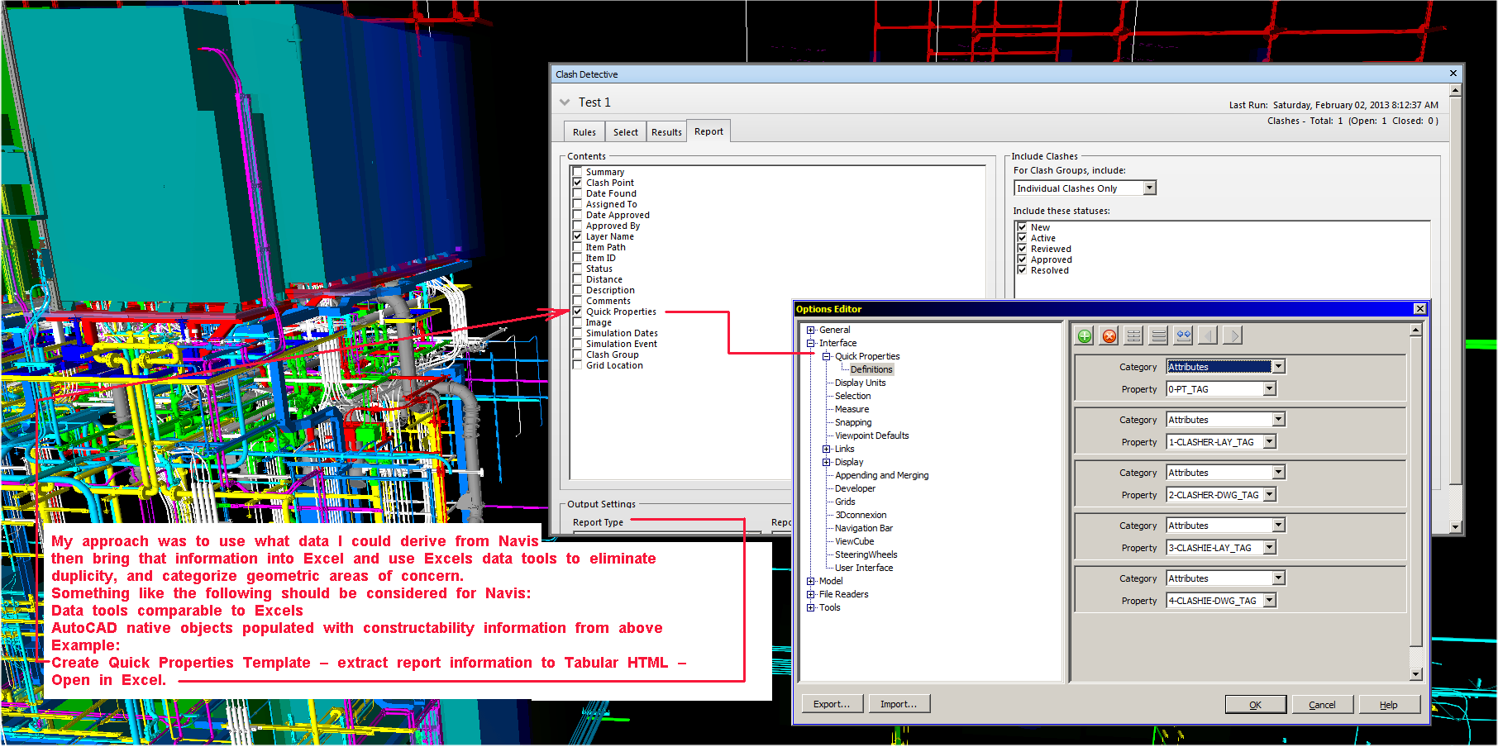Expand the File Readers tree node
Image resolution: width=1498 pixels, height=747 pixels.
click(x=811, y=594)
